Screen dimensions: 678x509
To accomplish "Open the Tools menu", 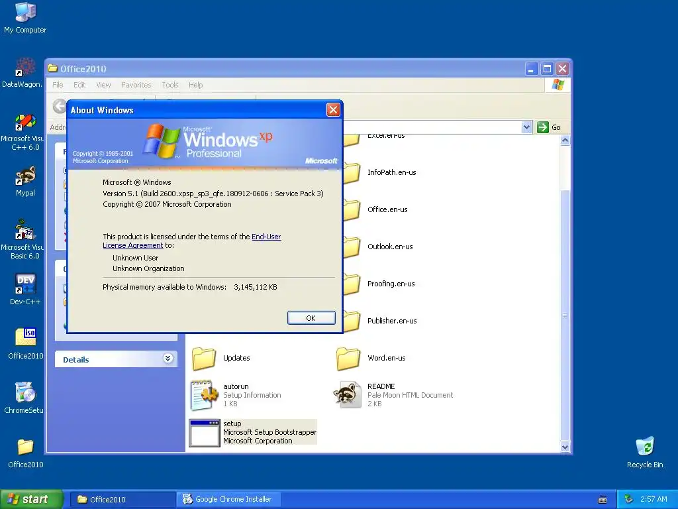I will click(x=170, y=85).
